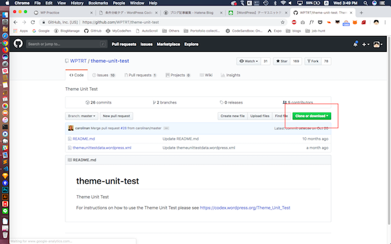Open the History menu in menu bar
Image resolution: width=391 pixels, height=244 pixels.
[77, 3]
